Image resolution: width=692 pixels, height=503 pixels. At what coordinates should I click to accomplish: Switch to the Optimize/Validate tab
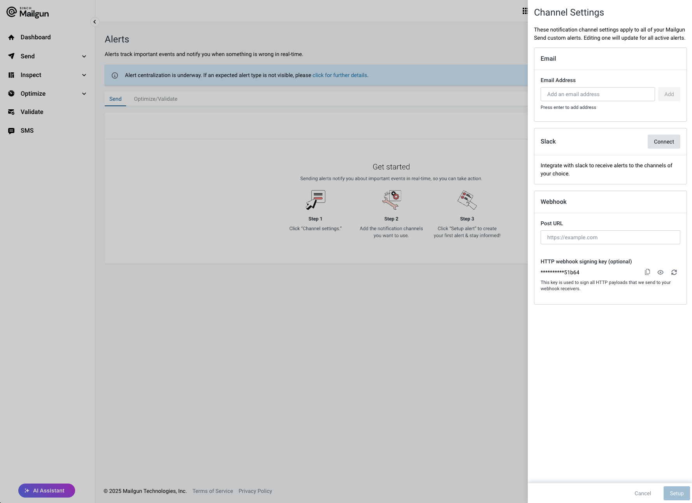156,99
